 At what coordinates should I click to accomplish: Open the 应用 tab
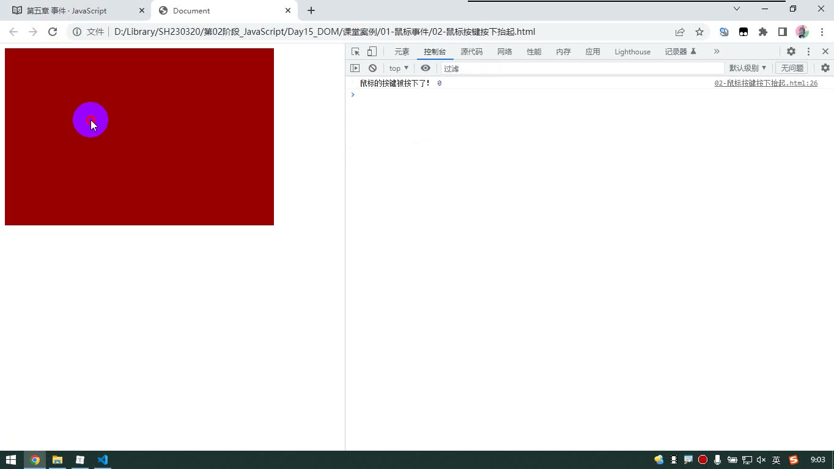(592, 52)
